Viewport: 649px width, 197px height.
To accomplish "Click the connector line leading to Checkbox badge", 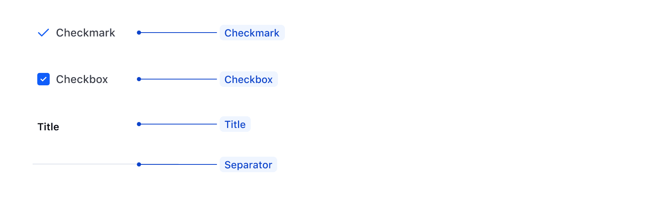I will (179, 79).
